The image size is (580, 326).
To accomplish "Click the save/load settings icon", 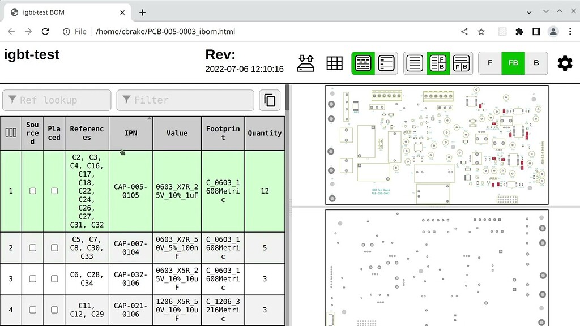I will (306, 63).
